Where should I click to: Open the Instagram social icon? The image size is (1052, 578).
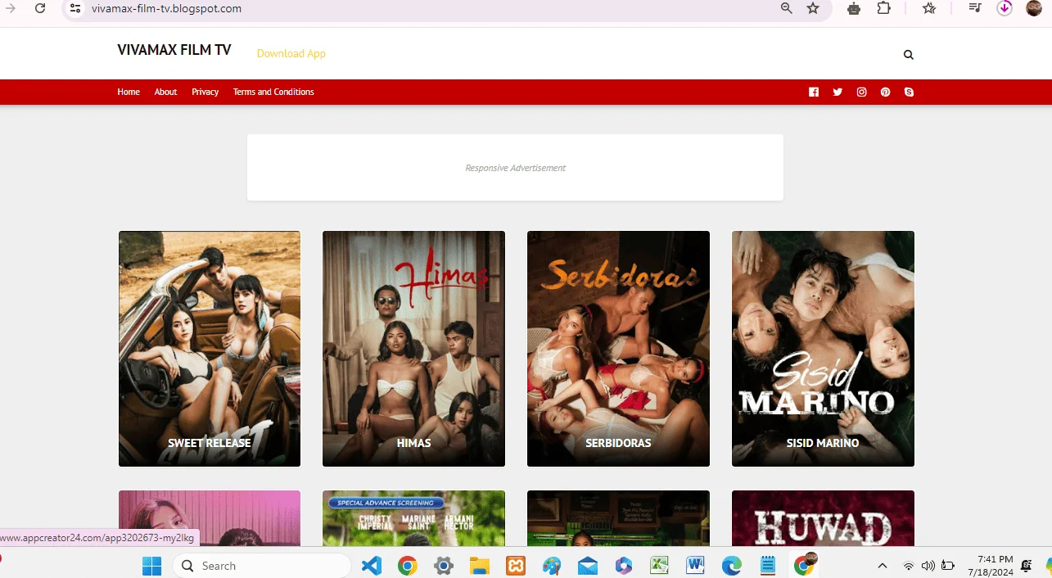[861, 92]
